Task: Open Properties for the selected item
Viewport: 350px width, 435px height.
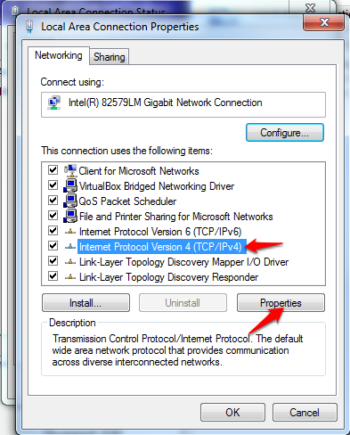Action: tap(281, 303)
